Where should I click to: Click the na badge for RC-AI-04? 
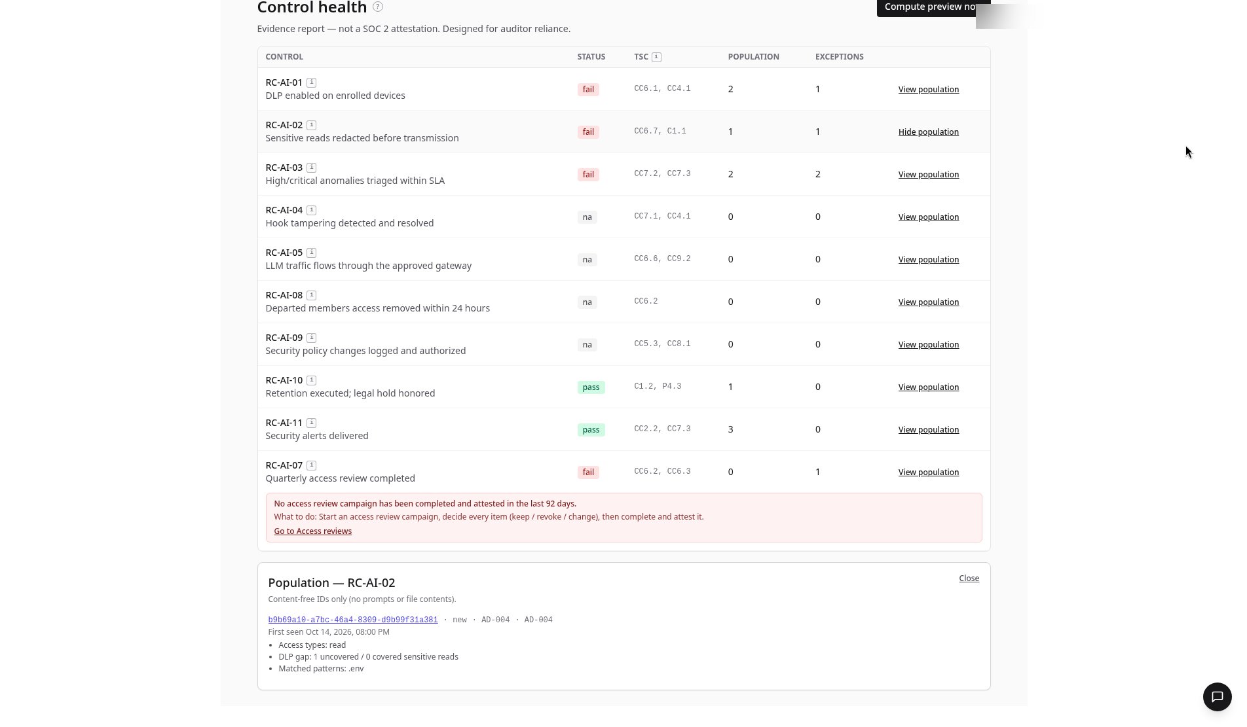click(x=587, y=217)
